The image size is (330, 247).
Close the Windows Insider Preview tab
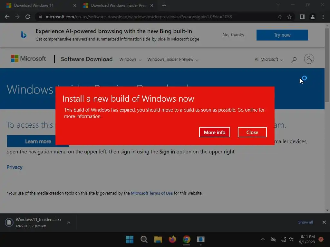tap(152, 5)
